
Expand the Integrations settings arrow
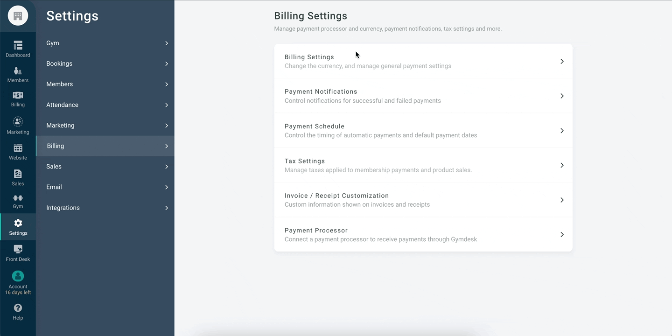point(166,208)
